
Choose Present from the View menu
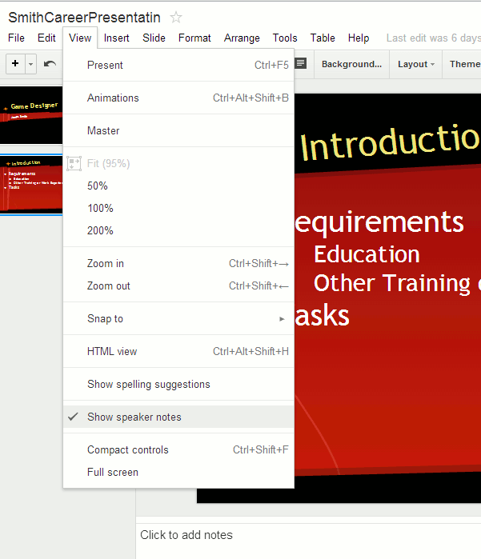(178, 66)
